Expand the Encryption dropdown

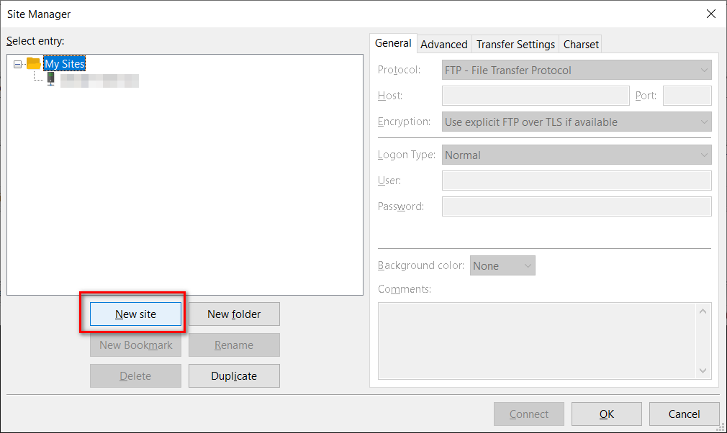577,122
